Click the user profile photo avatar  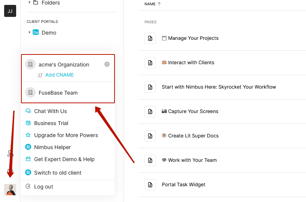tap(10, 190)
